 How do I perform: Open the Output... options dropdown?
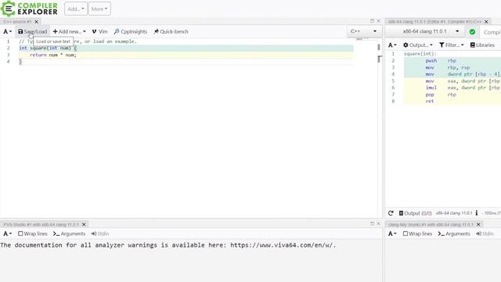tap(417, 45)
